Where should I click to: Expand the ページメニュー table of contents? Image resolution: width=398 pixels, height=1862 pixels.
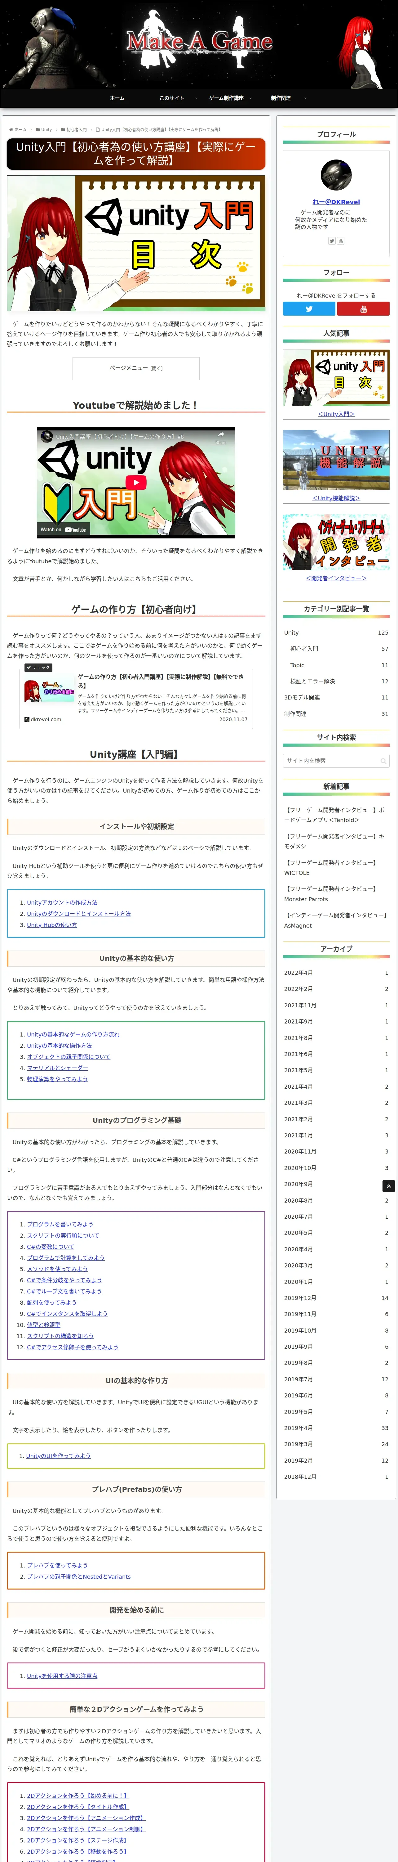136,368
